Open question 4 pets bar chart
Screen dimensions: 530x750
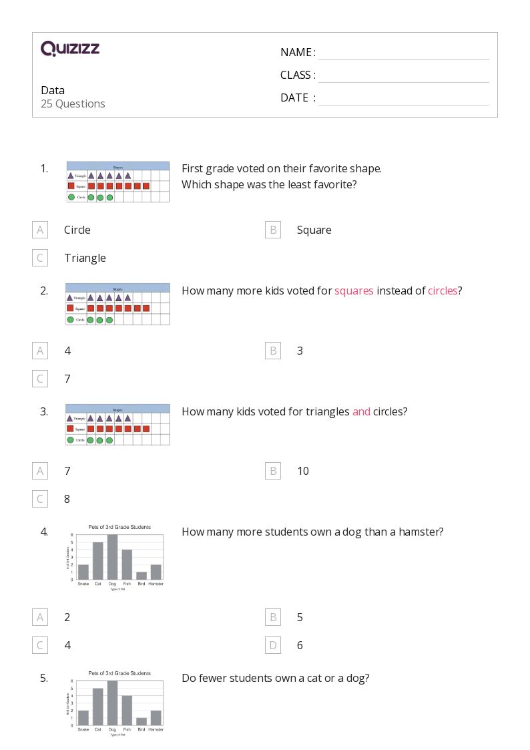(x=115, y=558)
